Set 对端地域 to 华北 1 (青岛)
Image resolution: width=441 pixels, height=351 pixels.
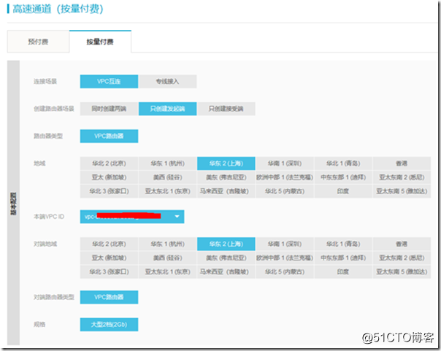pyautogui.click(x=343, y=244)
